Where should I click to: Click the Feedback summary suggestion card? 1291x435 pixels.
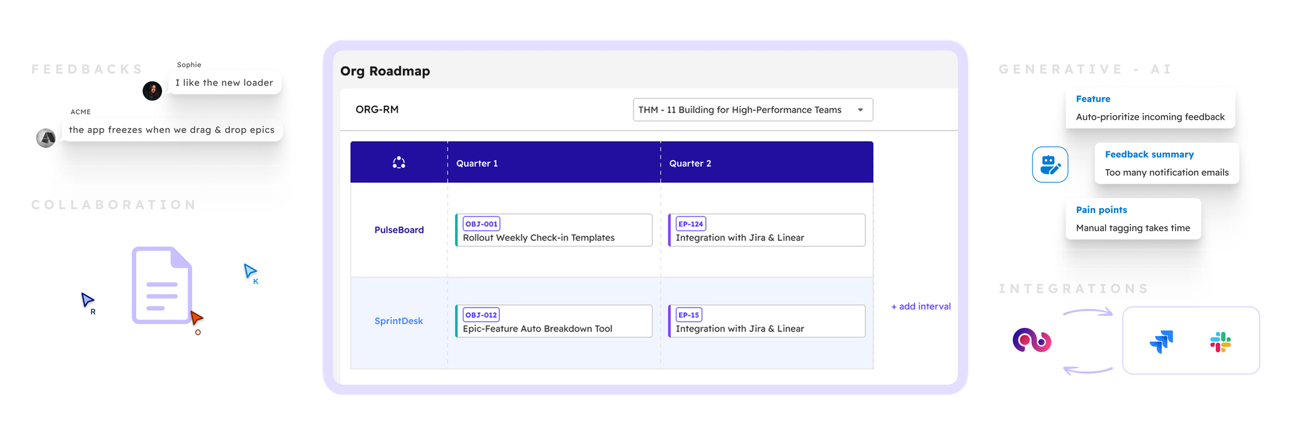[1167, 163]
